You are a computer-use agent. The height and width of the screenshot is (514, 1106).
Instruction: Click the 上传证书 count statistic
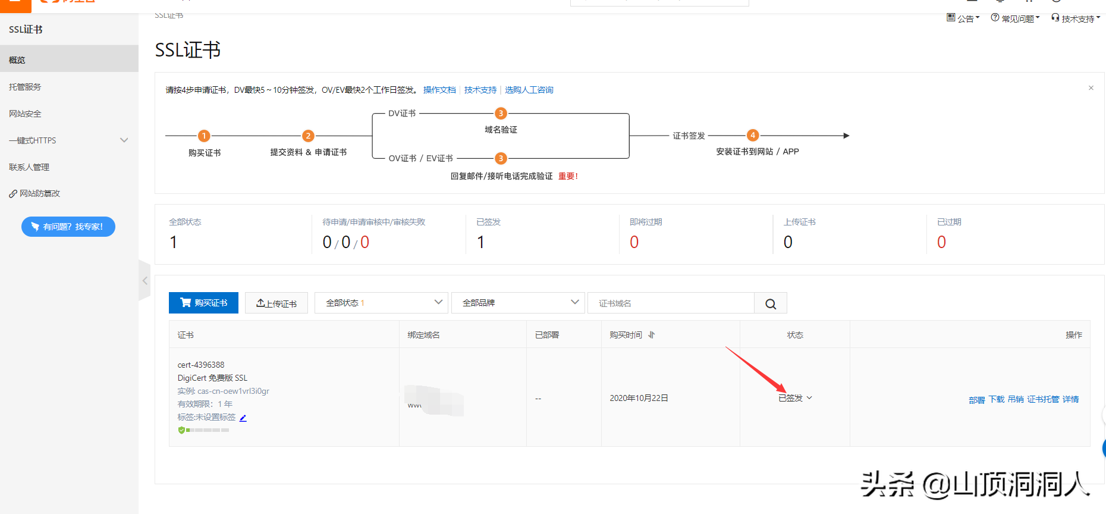788,242
